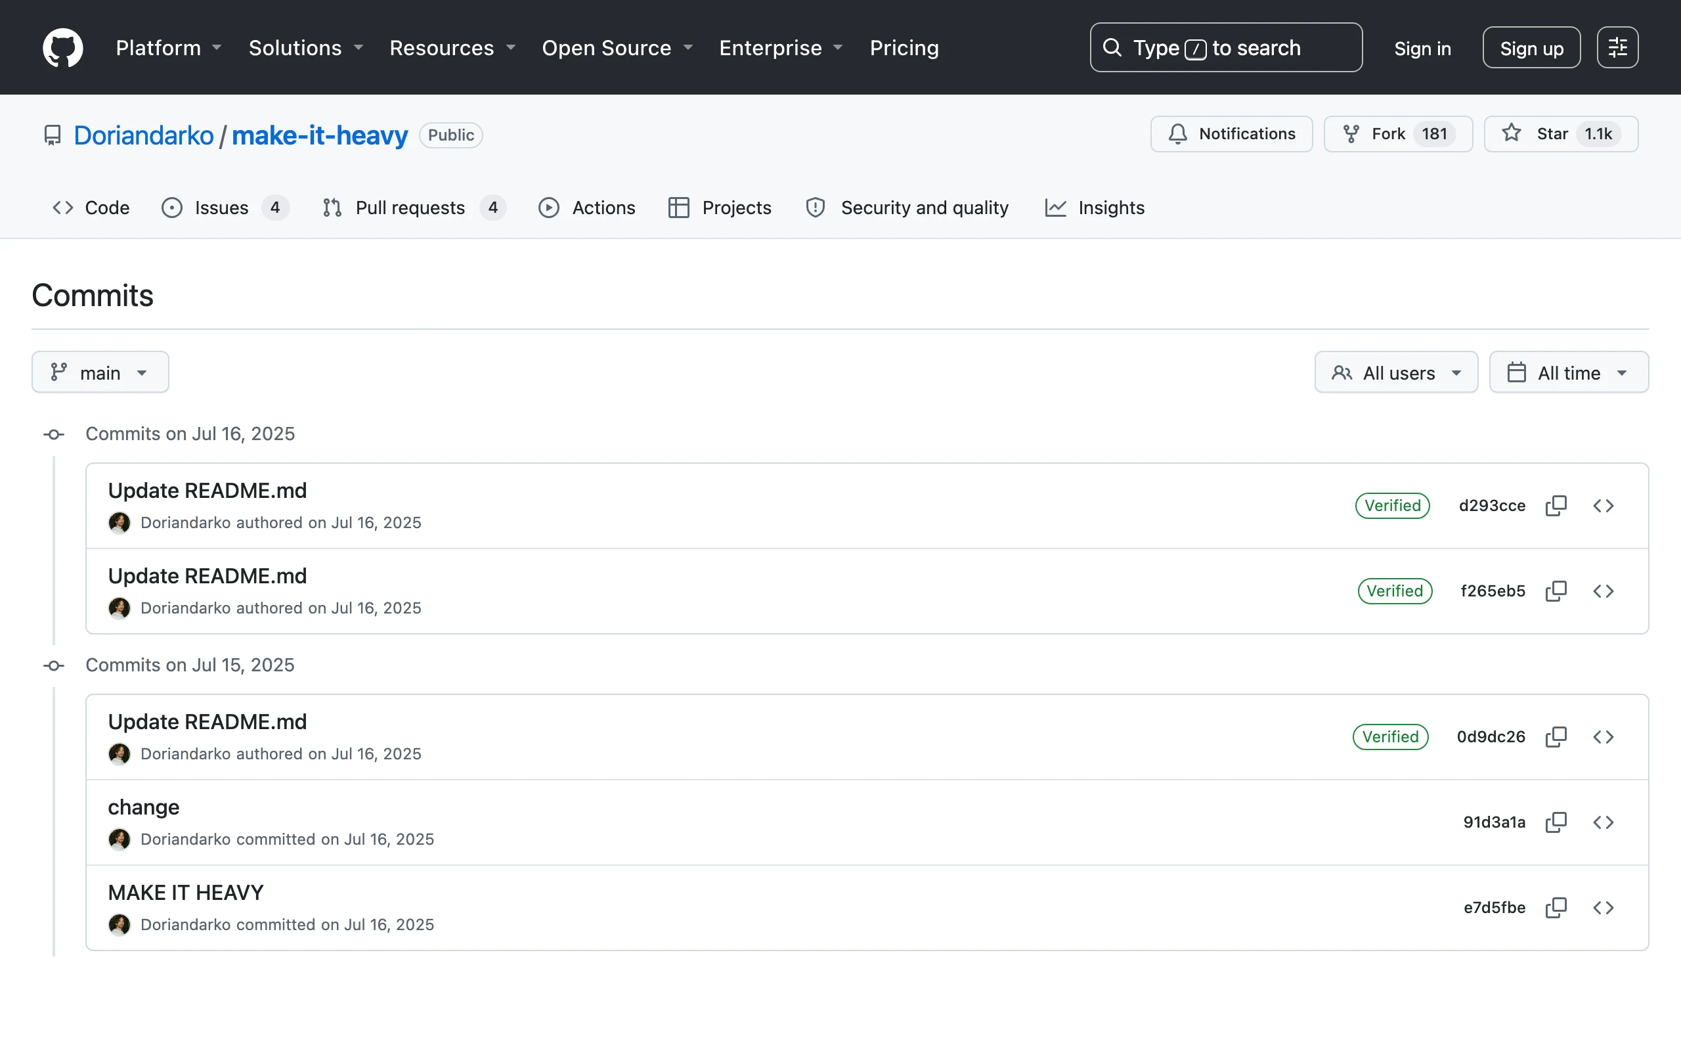Image resolution: width=1681 pixels, height=1051 pixels.
Task: Open Security and quality tab
Action: tap(907, 208)
